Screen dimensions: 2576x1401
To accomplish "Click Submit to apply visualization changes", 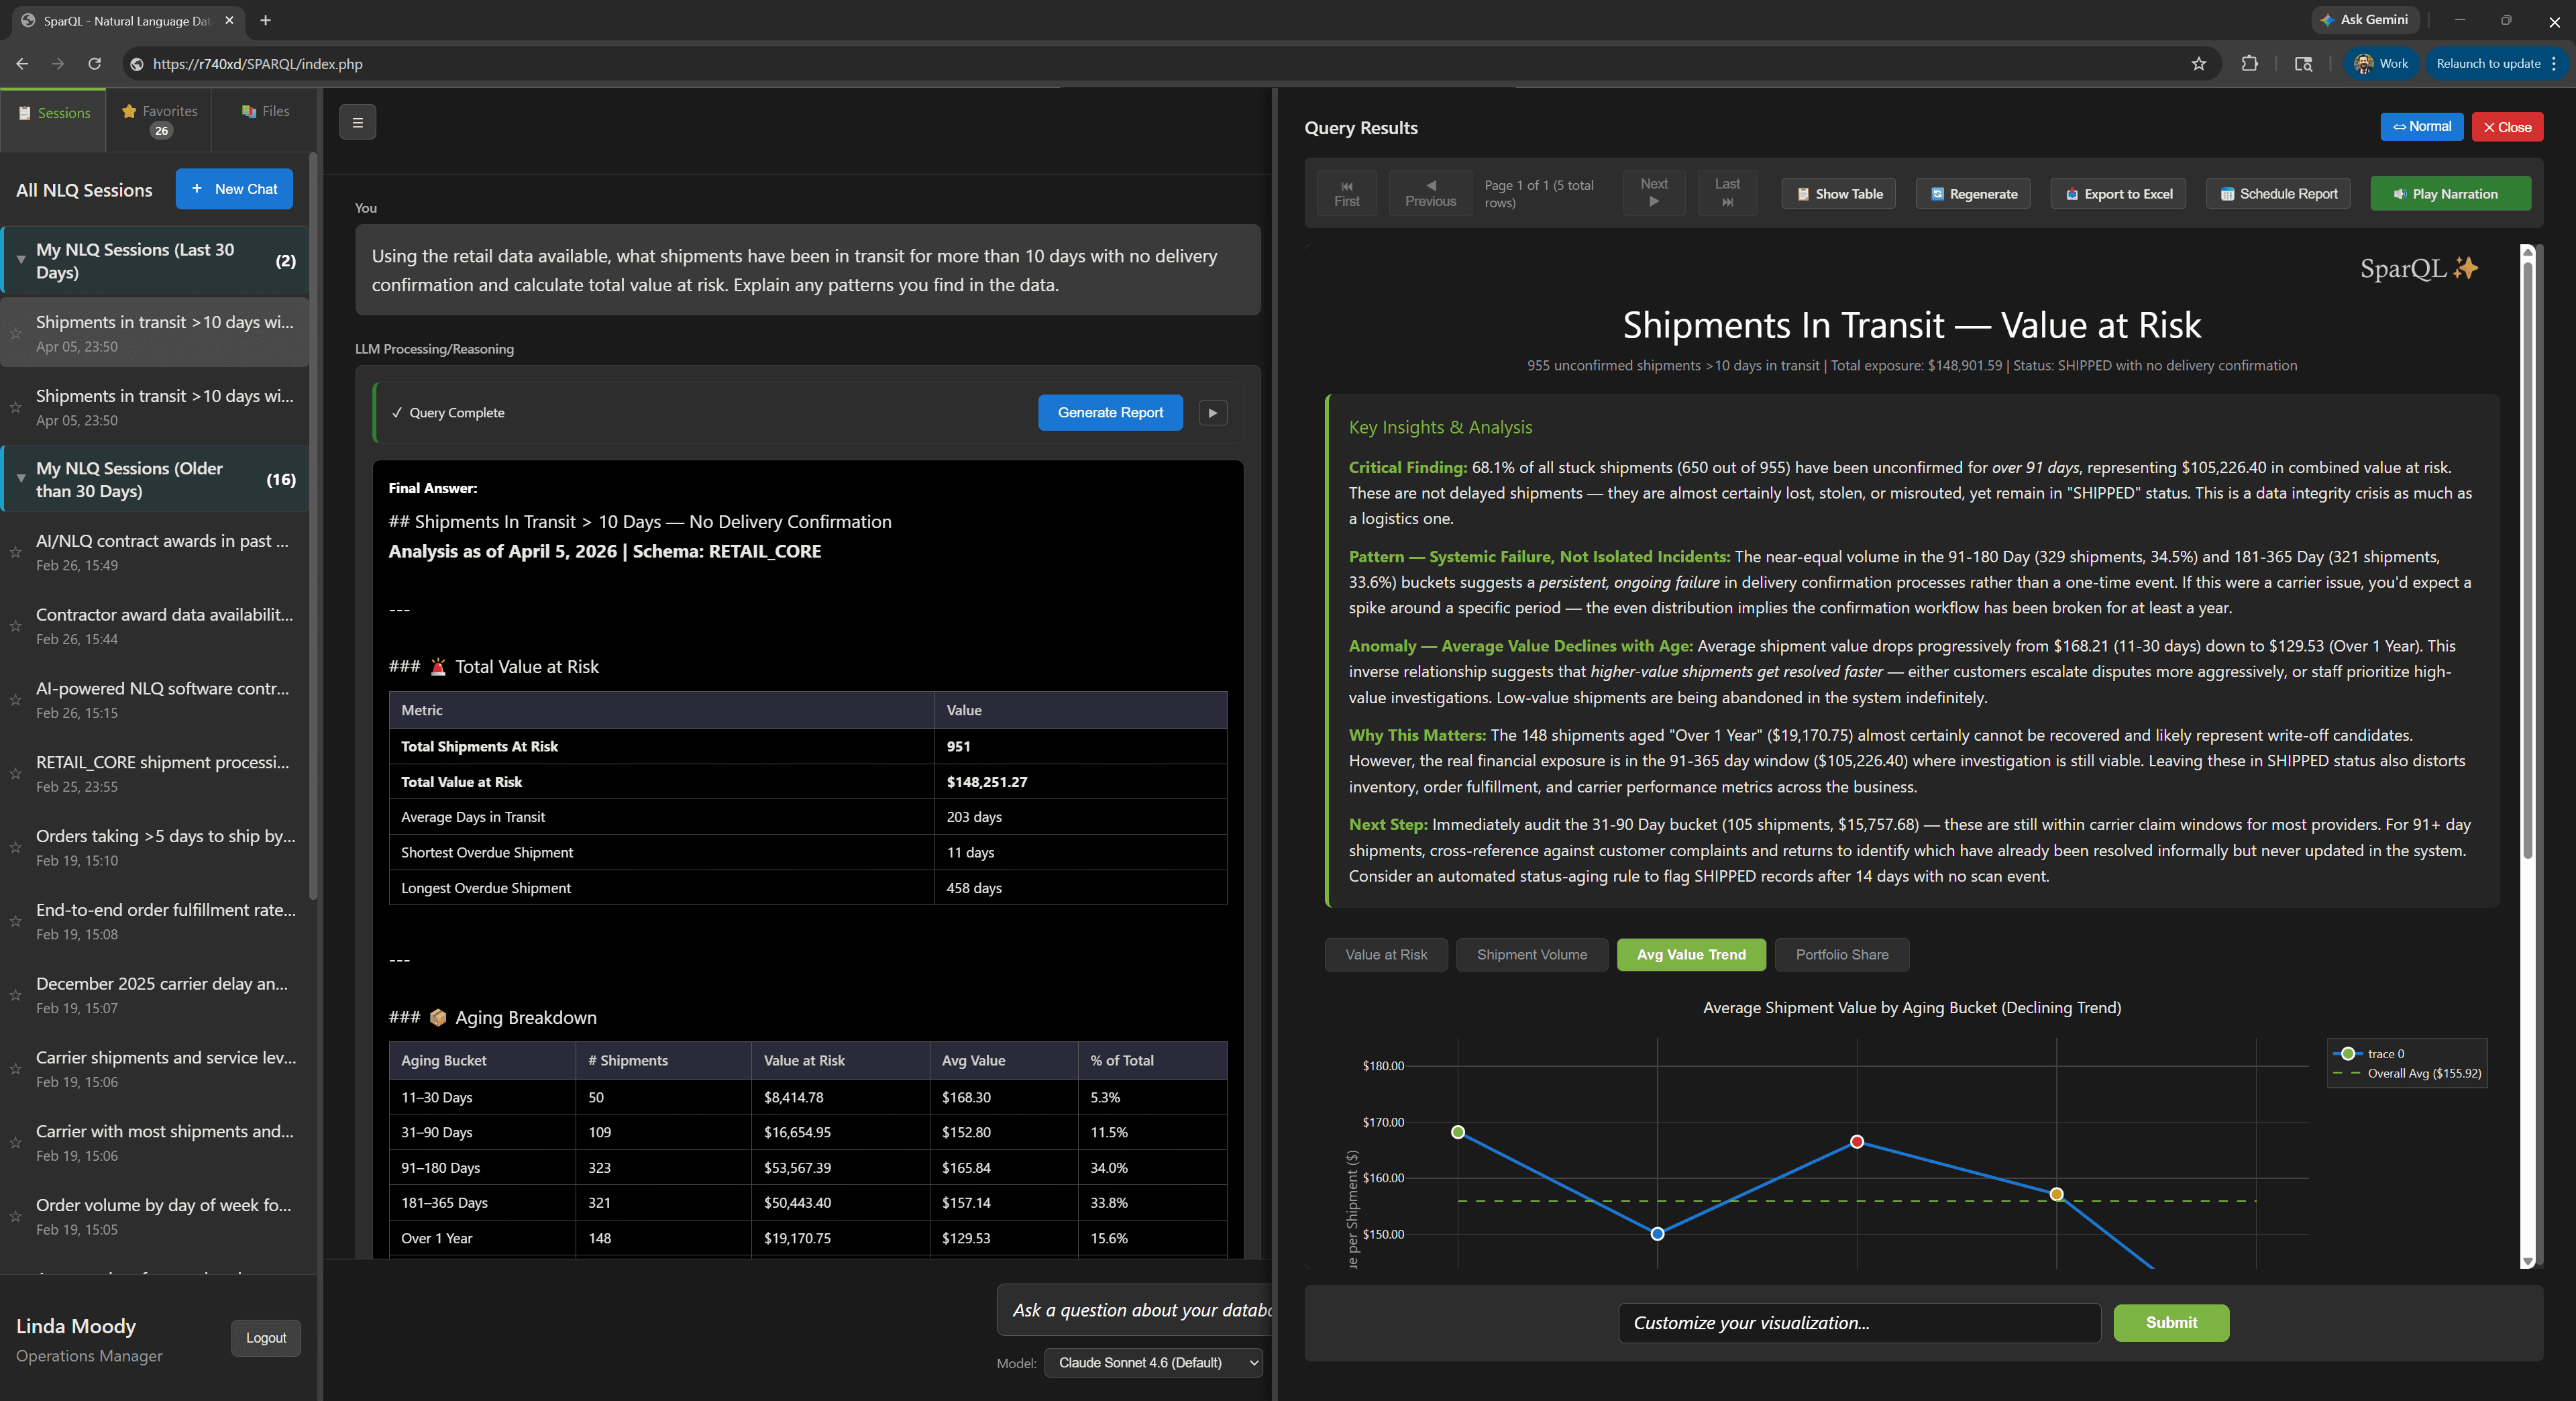I will 2170,1322.
